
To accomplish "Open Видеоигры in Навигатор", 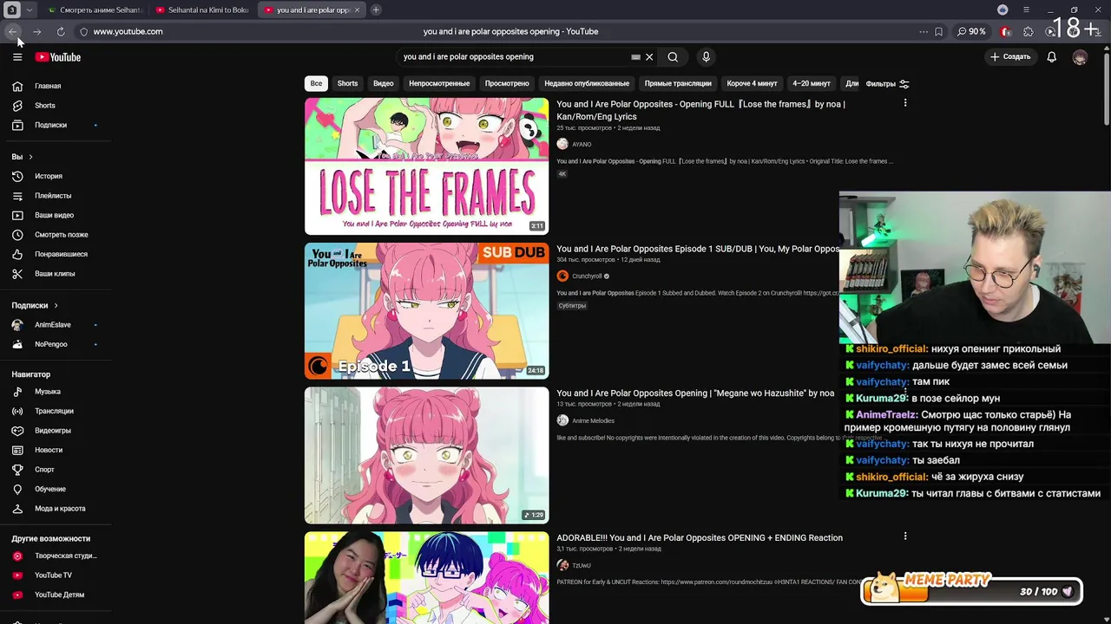I will [x=52, y=431].
